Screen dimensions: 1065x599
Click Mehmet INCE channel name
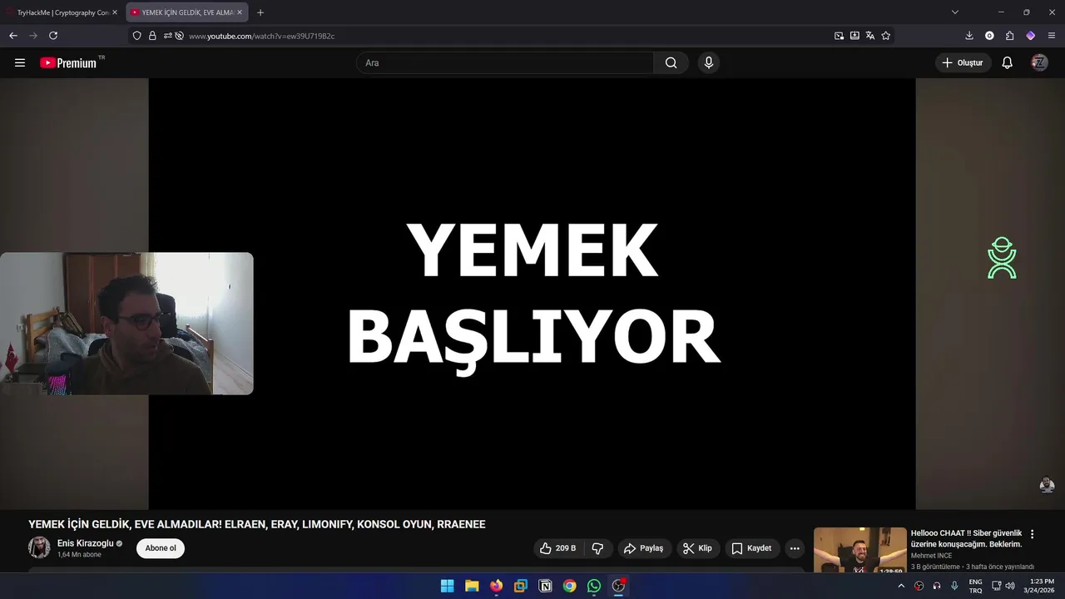(931, 556)
